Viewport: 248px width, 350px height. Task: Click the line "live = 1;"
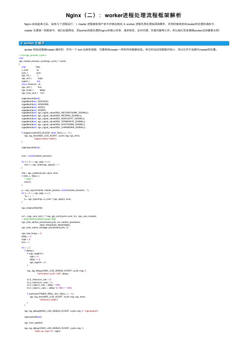coord(26,242)
